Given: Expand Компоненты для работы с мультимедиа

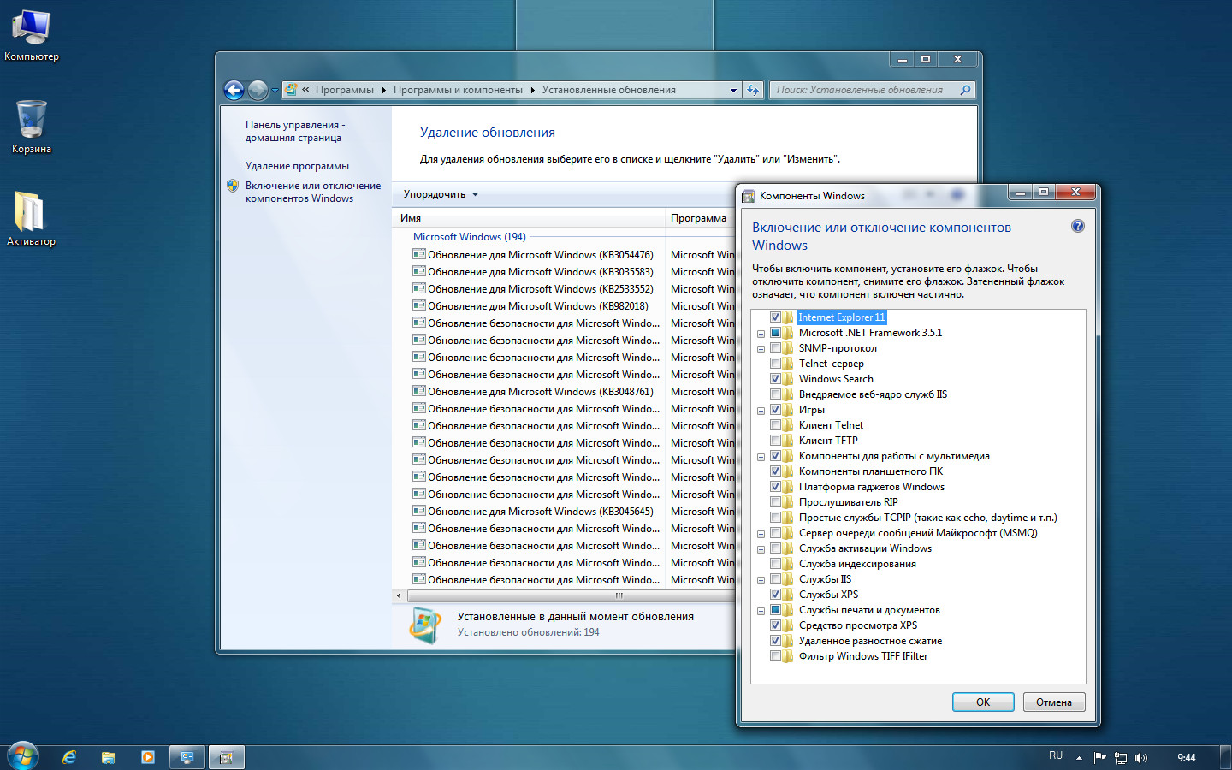Looking at the screenshot, I should click(761, 457).
